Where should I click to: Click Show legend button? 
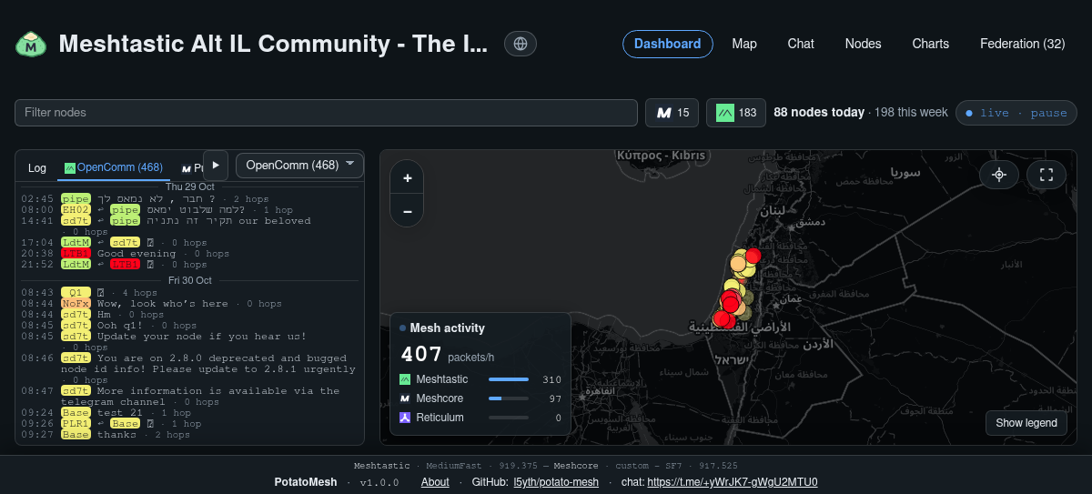(1026, 423)
